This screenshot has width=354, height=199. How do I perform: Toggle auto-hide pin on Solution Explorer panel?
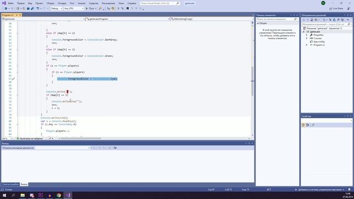pyautogui.click(x=348, y=15)
